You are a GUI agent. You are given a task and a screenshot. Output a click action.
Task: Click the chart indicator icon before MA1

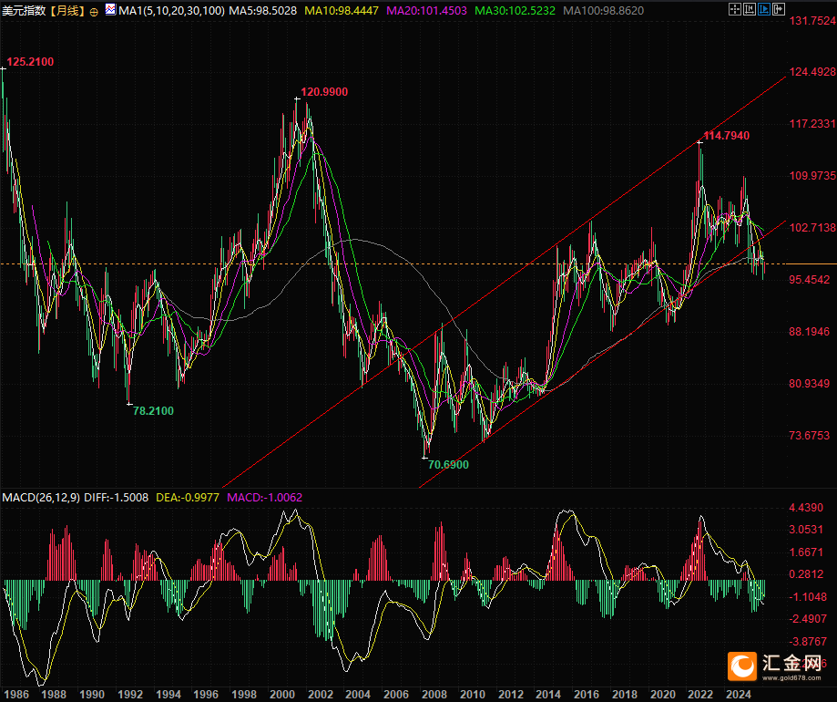tap(111, 11)
